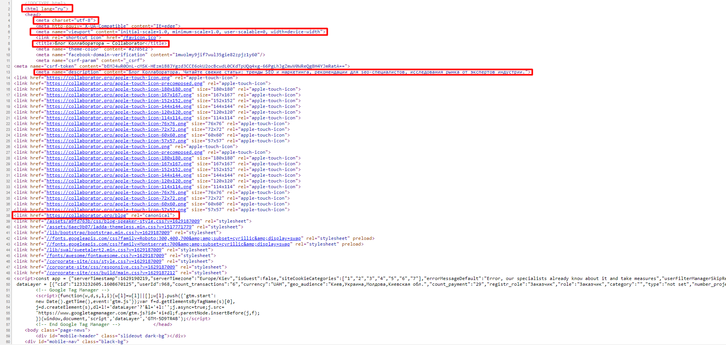Open apple-touch-icon.png link on line 14
This screenshot has width=726, height=345.
click(108, 78)
